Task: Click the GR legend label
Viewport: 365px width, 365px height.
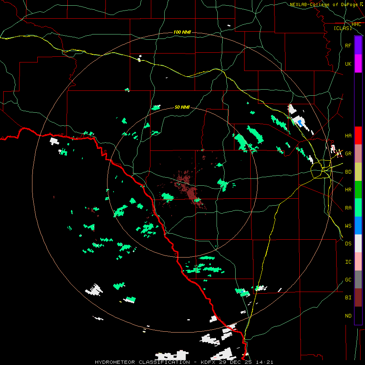Action: pyautogui.click(x=348, y=153)
